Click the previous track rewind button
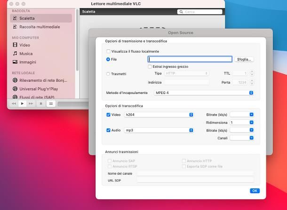This screenshot has width=287, height=210. pos(14,104)
